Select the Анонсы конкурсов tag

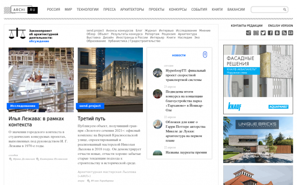click(x=120, y=31)
